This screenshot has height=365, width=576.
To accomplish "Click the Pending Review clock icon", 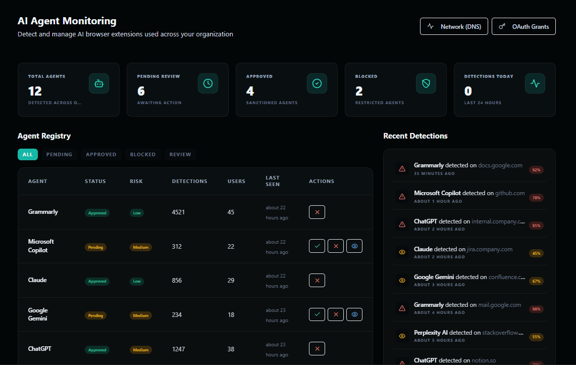I will (x=208, y=83).
